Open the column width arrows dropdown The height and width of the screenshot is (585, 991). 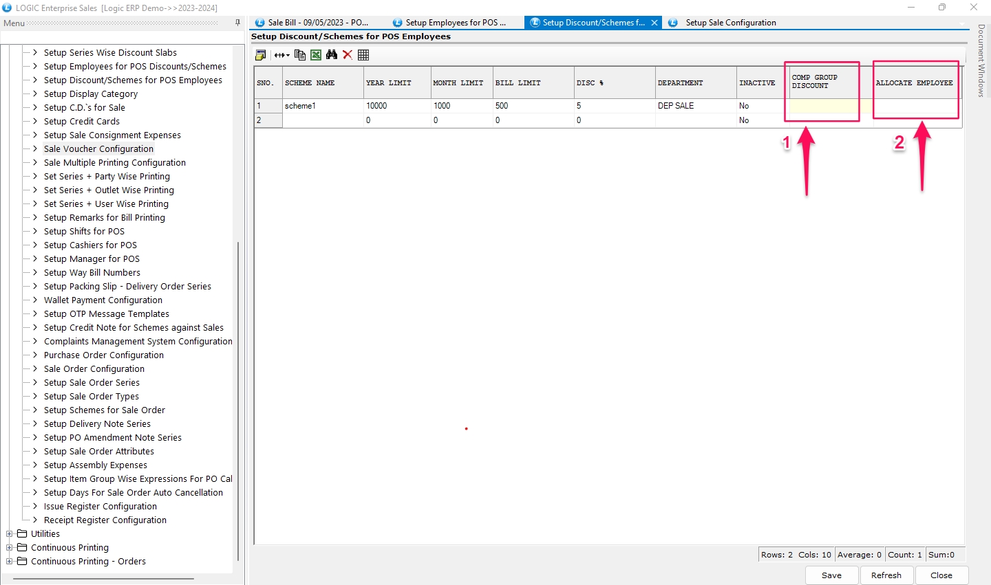pos(281,55)
